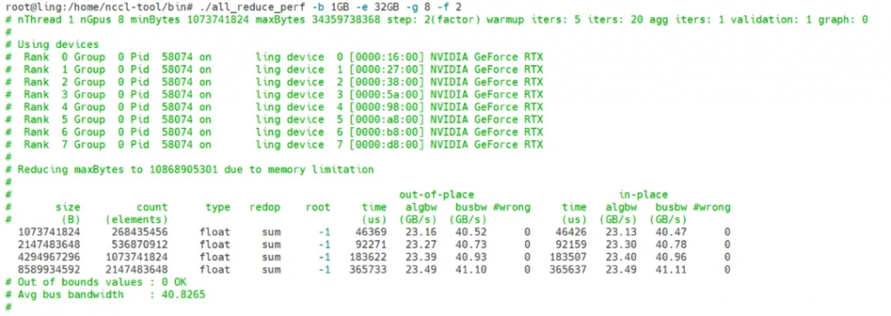Image resolution: width=891 pixels, height=316 pixels.
Task: Click the 'Reducing maxBytes' warning line
Action: 189,170
